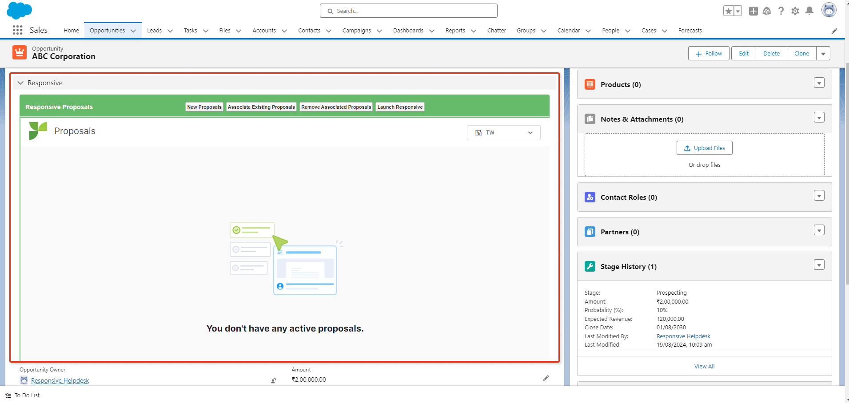
Task: Open the App Launcher grid icon
Action: [17, 30]
